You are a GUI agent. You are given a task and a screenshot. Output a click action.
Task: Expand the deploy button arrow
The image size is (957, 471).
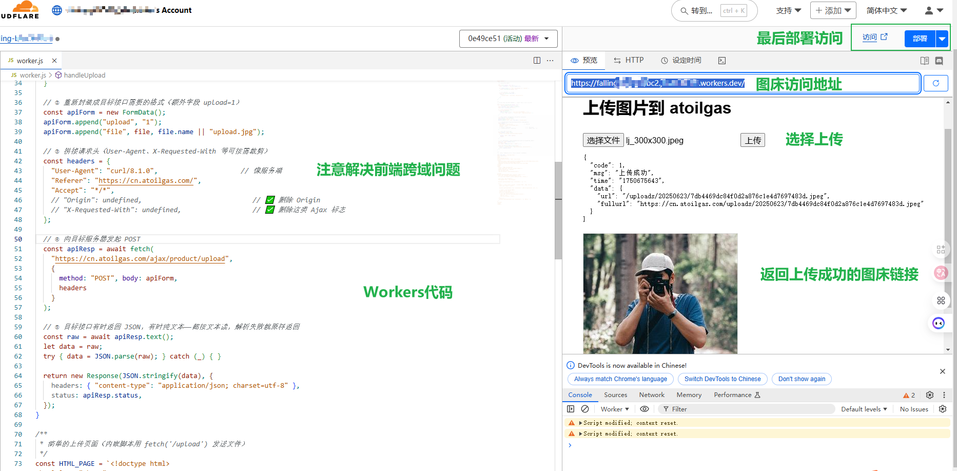942,39
